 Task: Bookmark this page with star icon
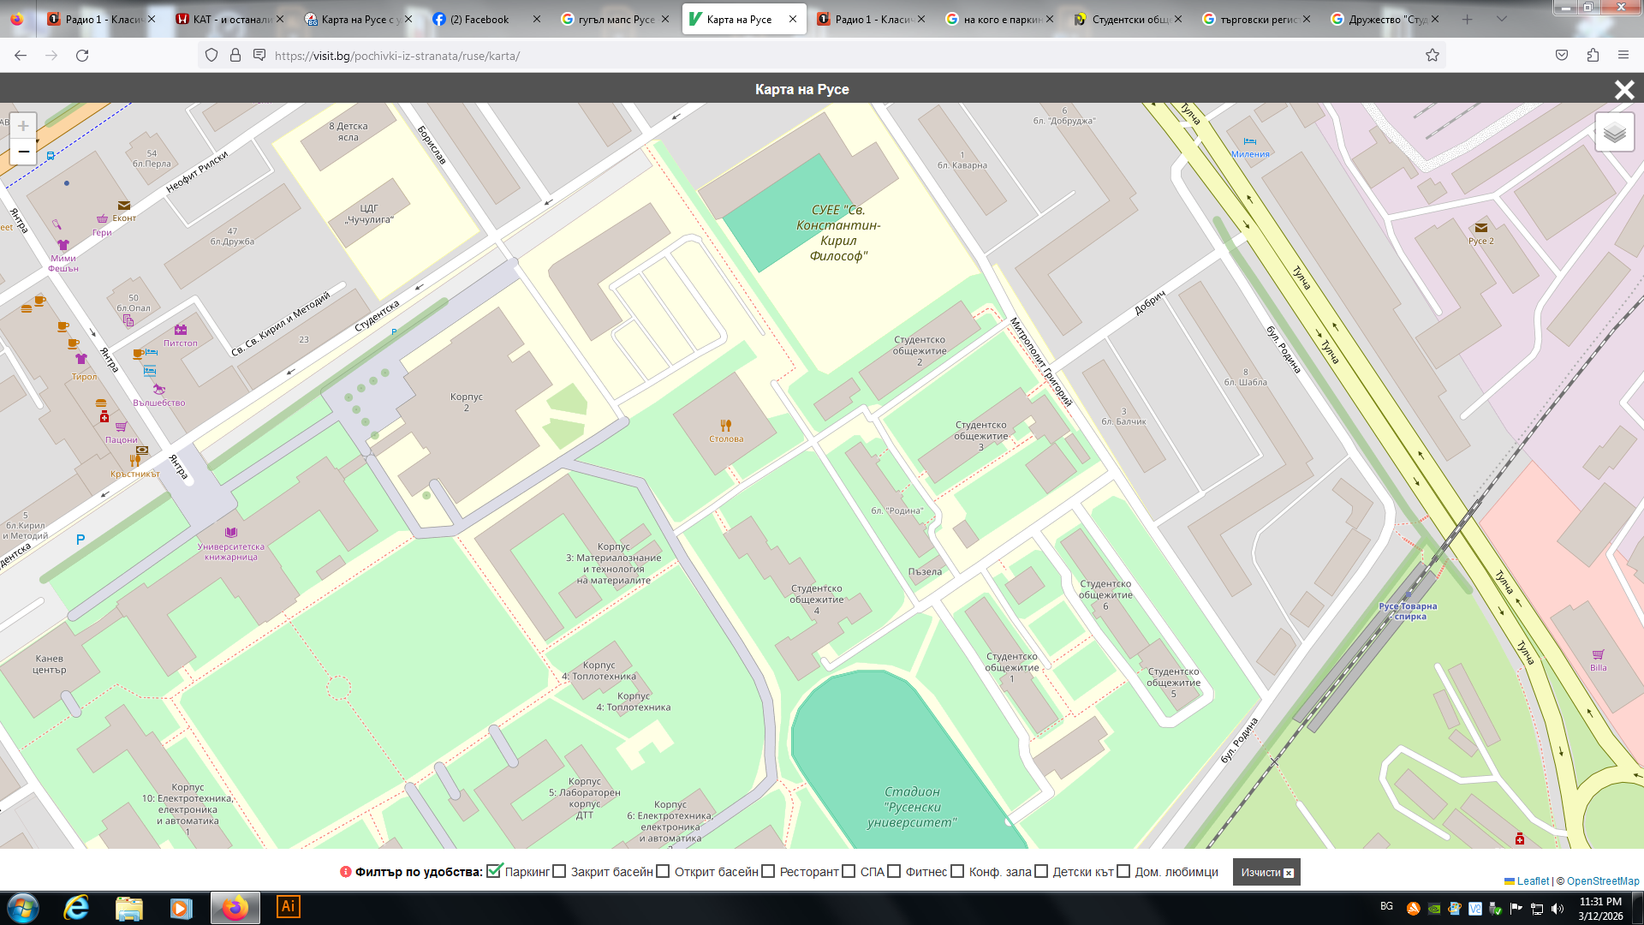(x=1432, y=56)
